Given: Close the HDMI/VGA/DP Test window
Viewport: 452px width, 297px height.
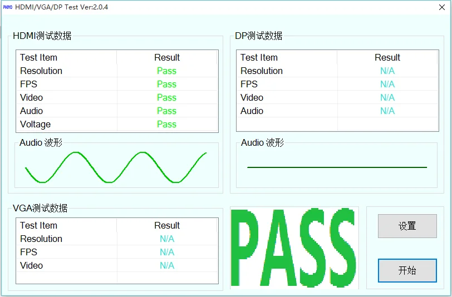Looking at the screenshot, I should [442, 7].
